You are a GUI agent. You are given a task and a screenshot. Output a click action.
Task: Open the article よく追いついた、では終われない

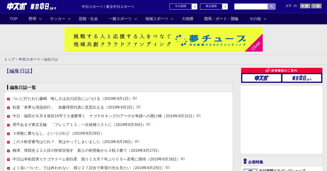click(x=89, y=168)
